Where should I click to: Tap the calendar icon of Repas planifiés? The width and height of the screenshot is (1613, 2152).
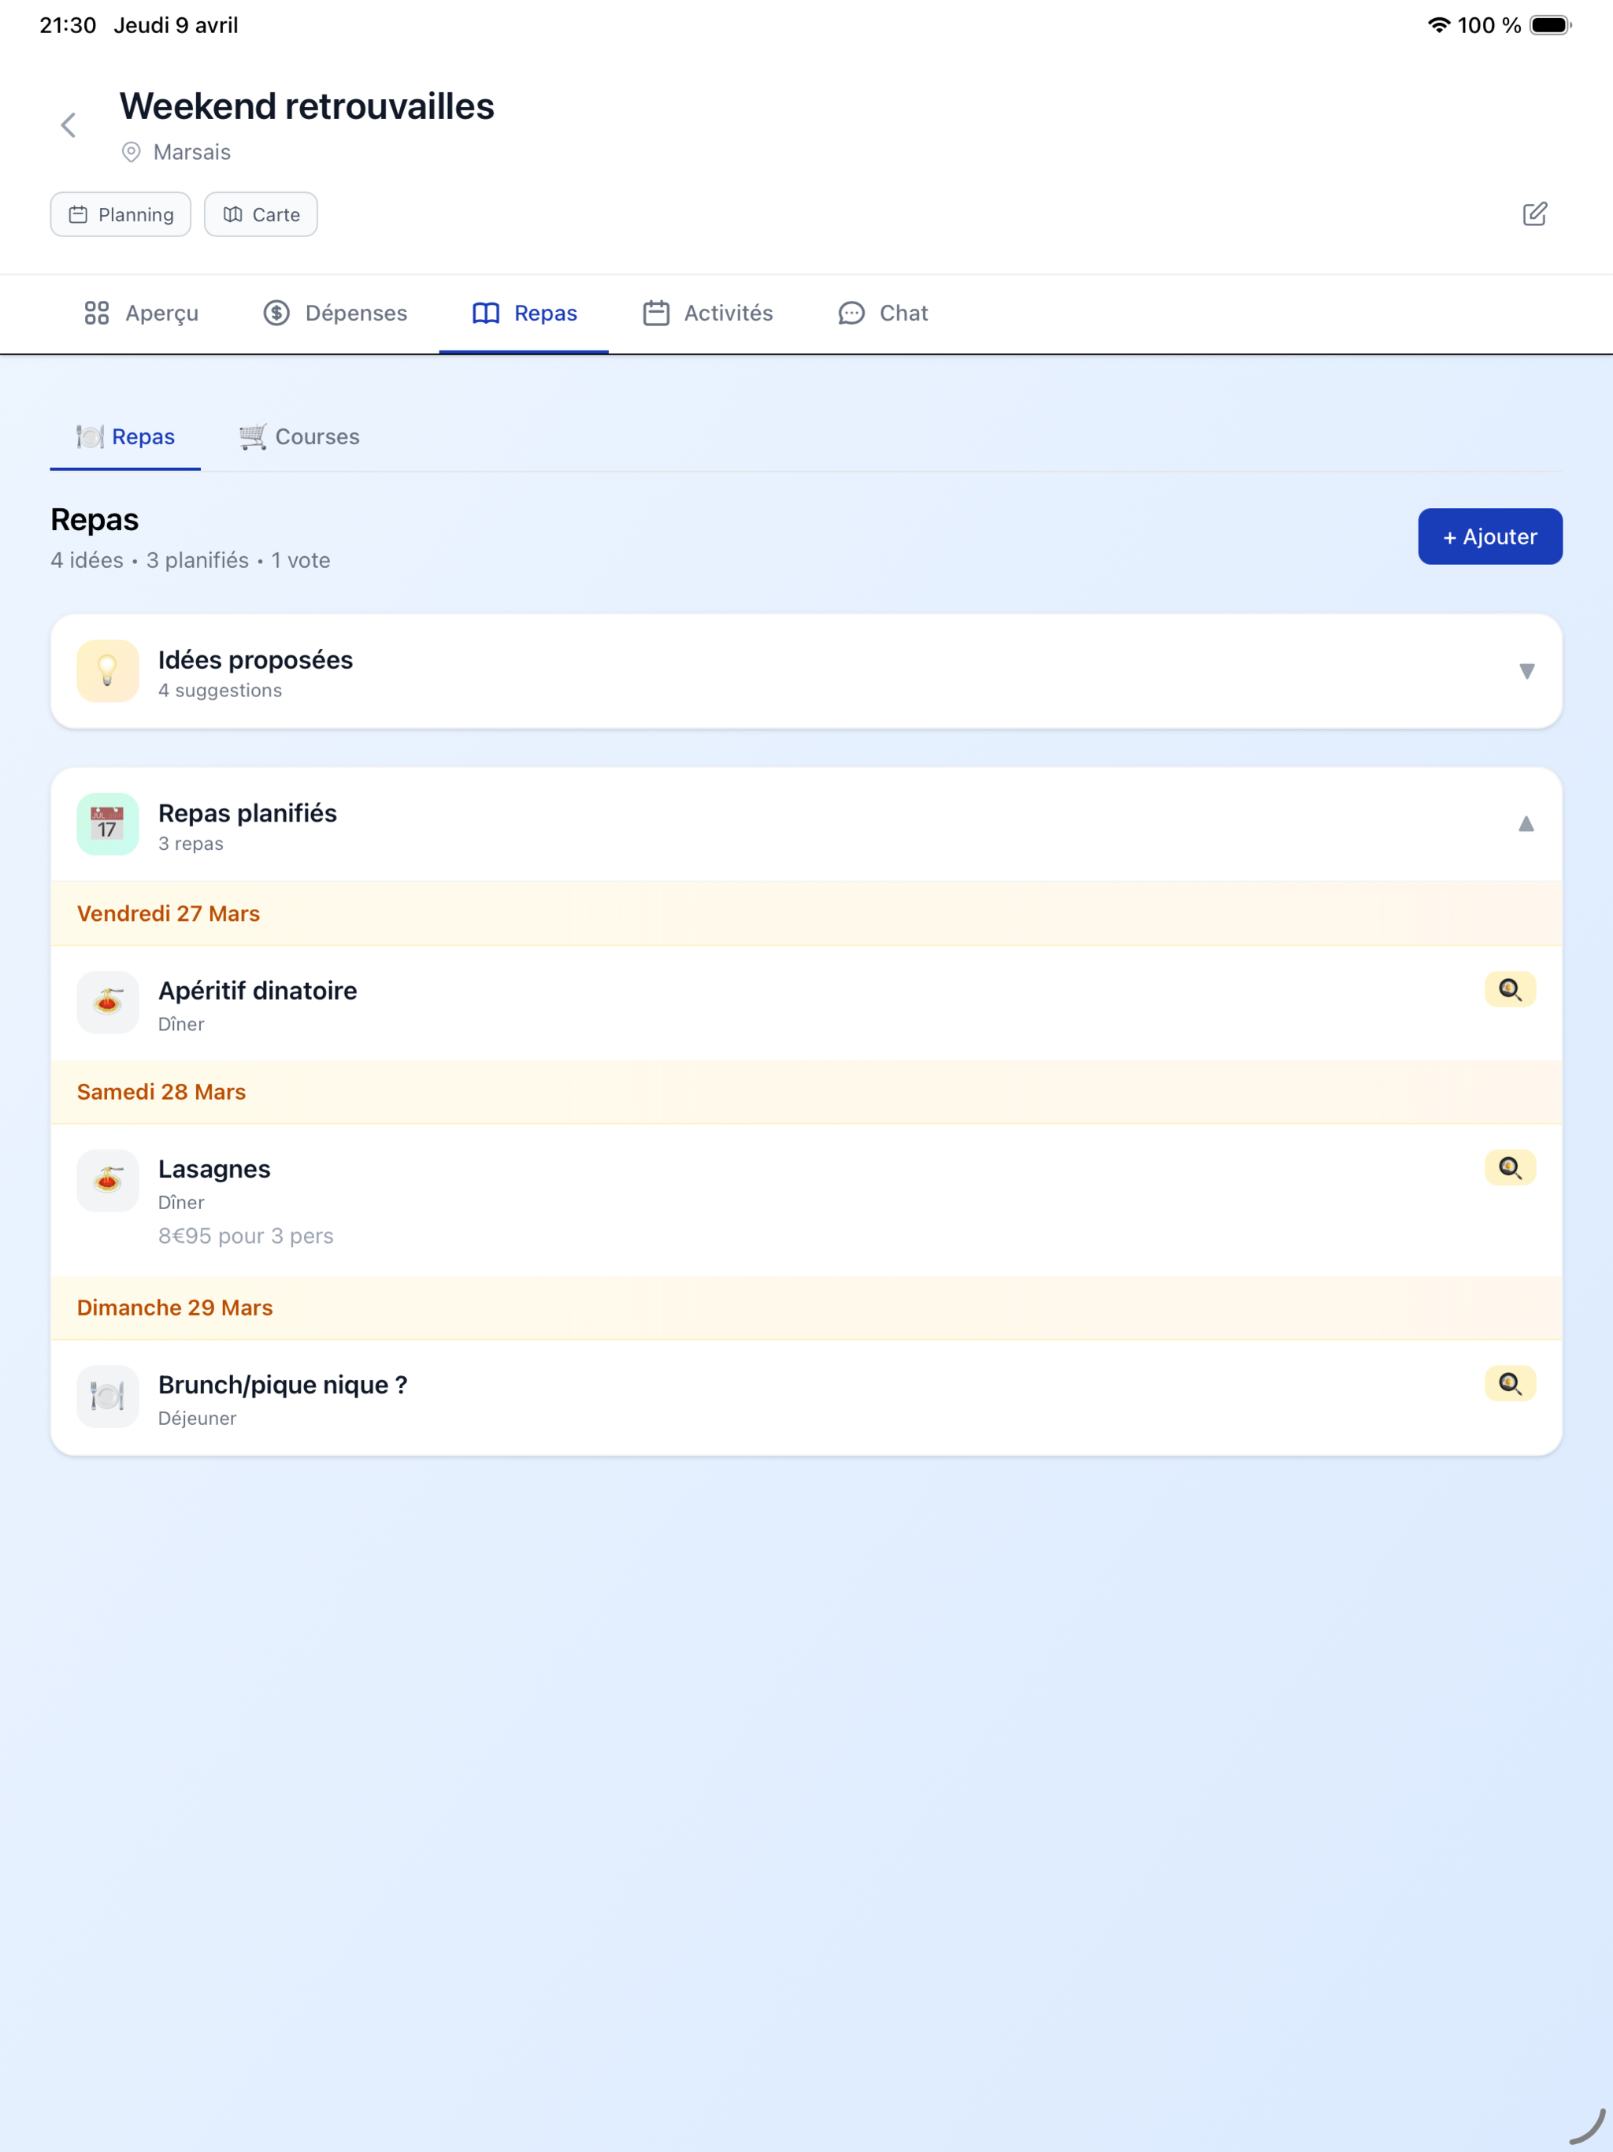[108, 824]
